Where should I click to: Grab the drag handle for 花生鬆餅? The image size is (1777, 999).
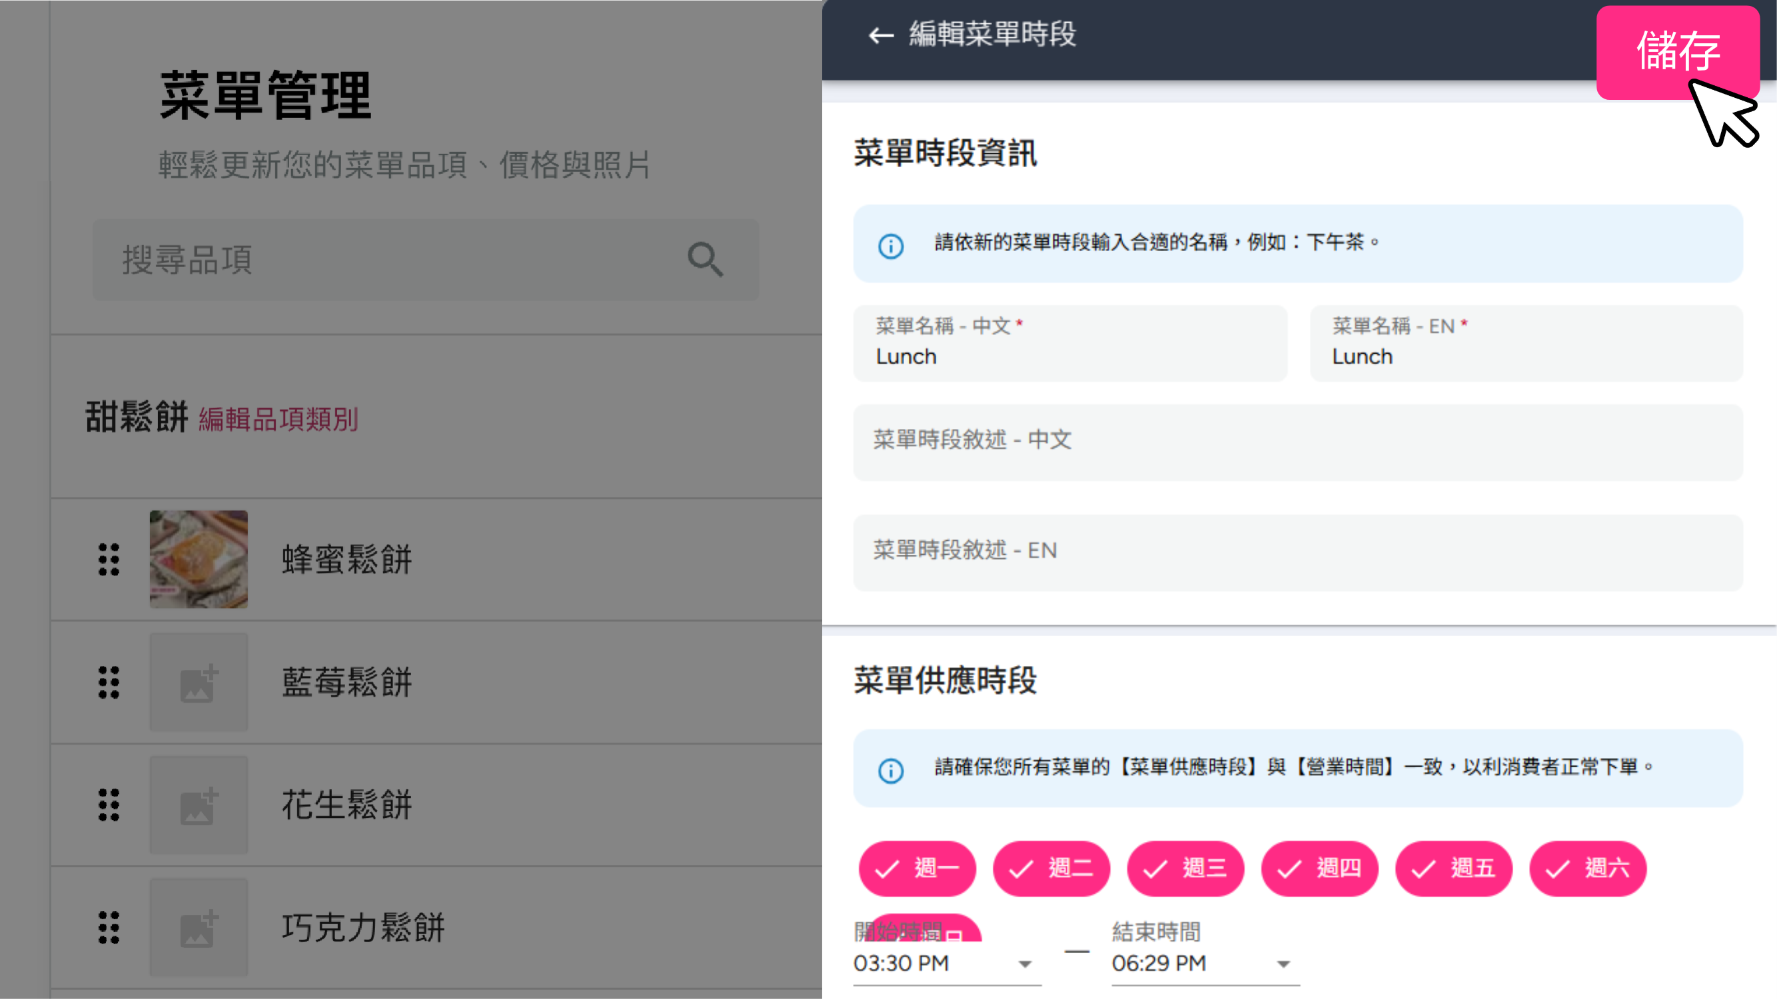[109, 805]
